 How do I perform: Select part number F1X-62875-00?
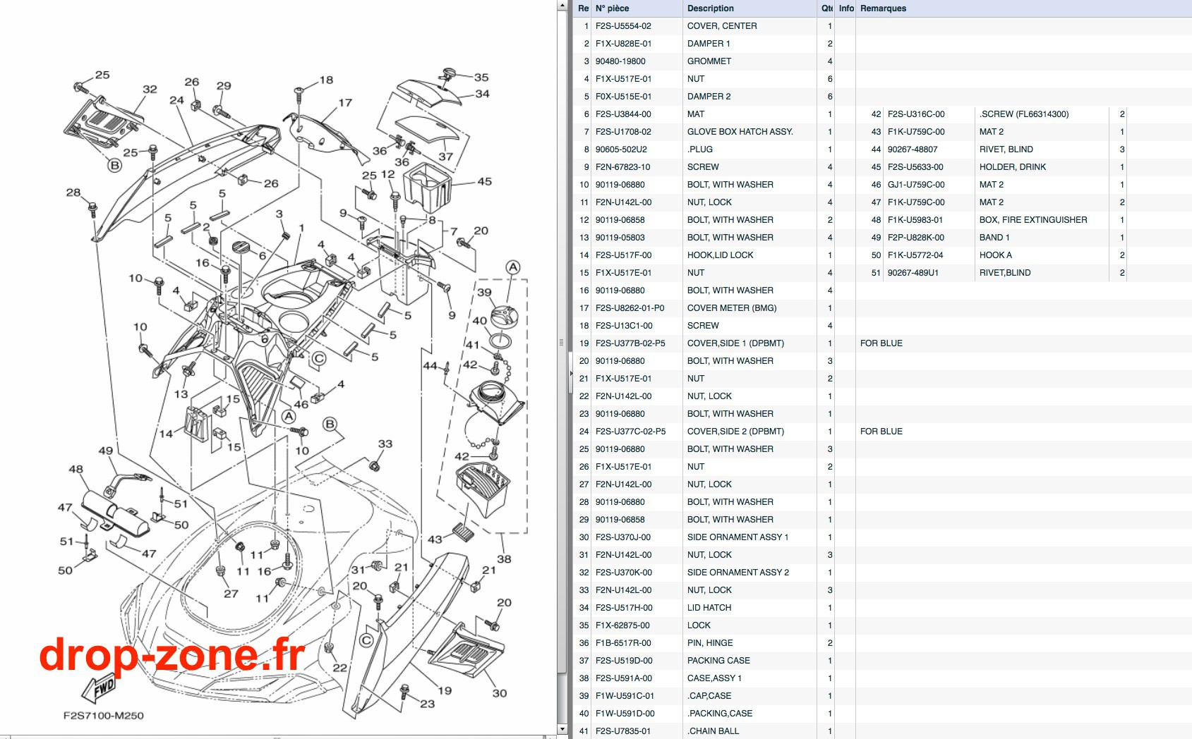click(x=622, y=625)
